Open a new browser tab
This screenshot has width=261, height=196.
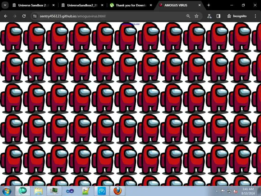(x=208, y=5)
